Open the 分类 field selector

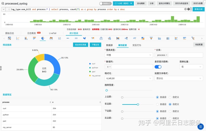click(x=179, y=55)
